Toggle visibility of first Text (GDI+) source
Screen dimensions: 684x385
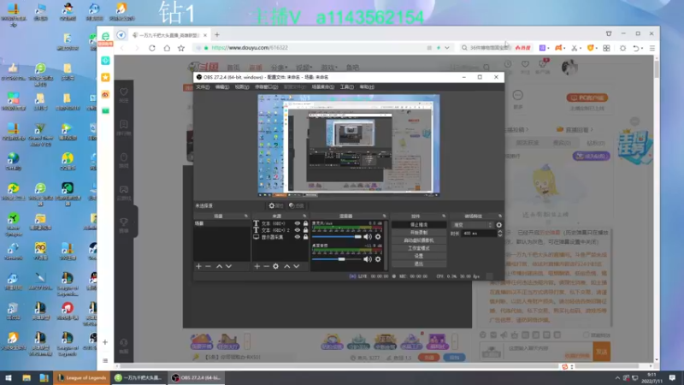tap(297, 223)
